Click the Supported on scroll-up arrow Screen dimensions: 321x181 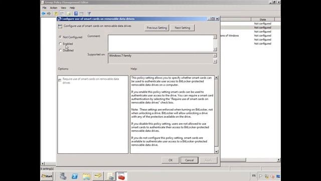tap(215, 55)
